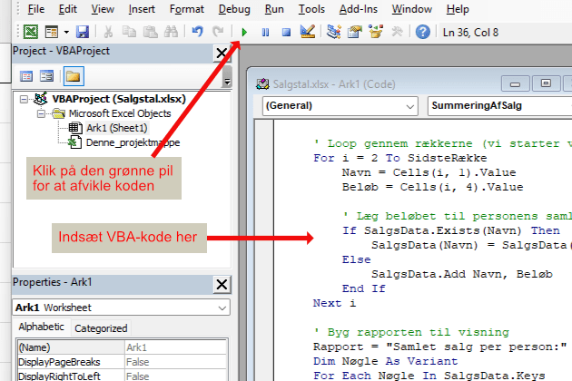This screenshot has height=381, width=572.
Task: Toggle Folders view in the Project panel
Action: point(72,75)
